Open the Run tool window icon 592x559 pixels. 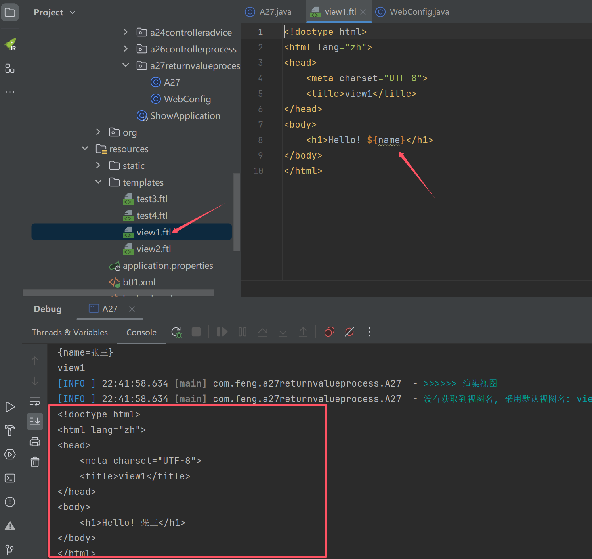(10, 407)
